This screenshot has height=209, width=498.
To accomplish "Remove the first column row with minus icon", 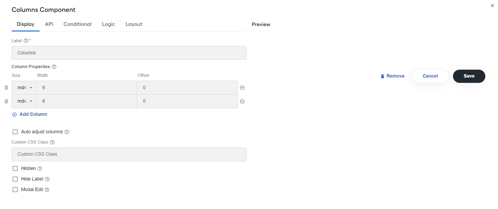I will (242, 88).
